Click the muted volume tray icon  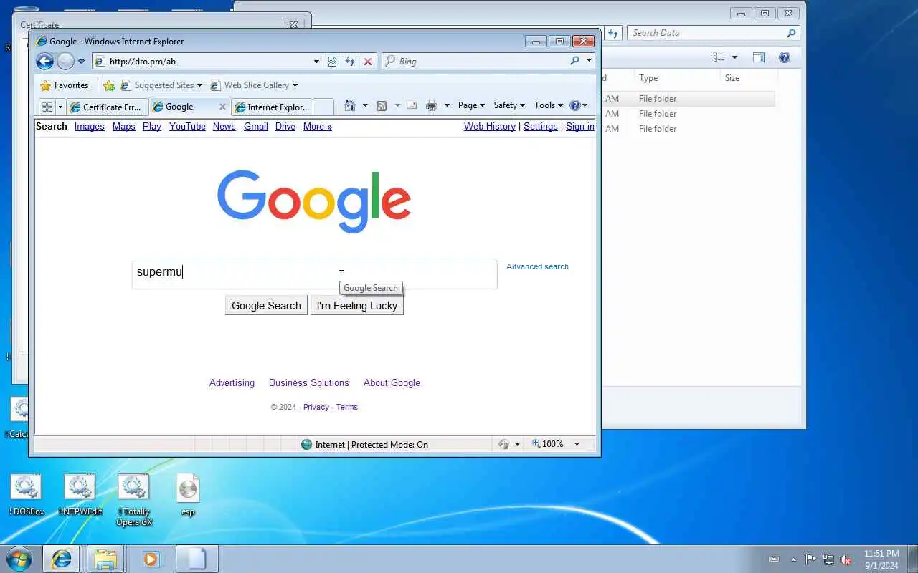point(846,559)
